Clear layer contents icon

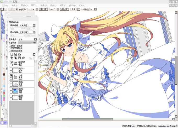20,58
